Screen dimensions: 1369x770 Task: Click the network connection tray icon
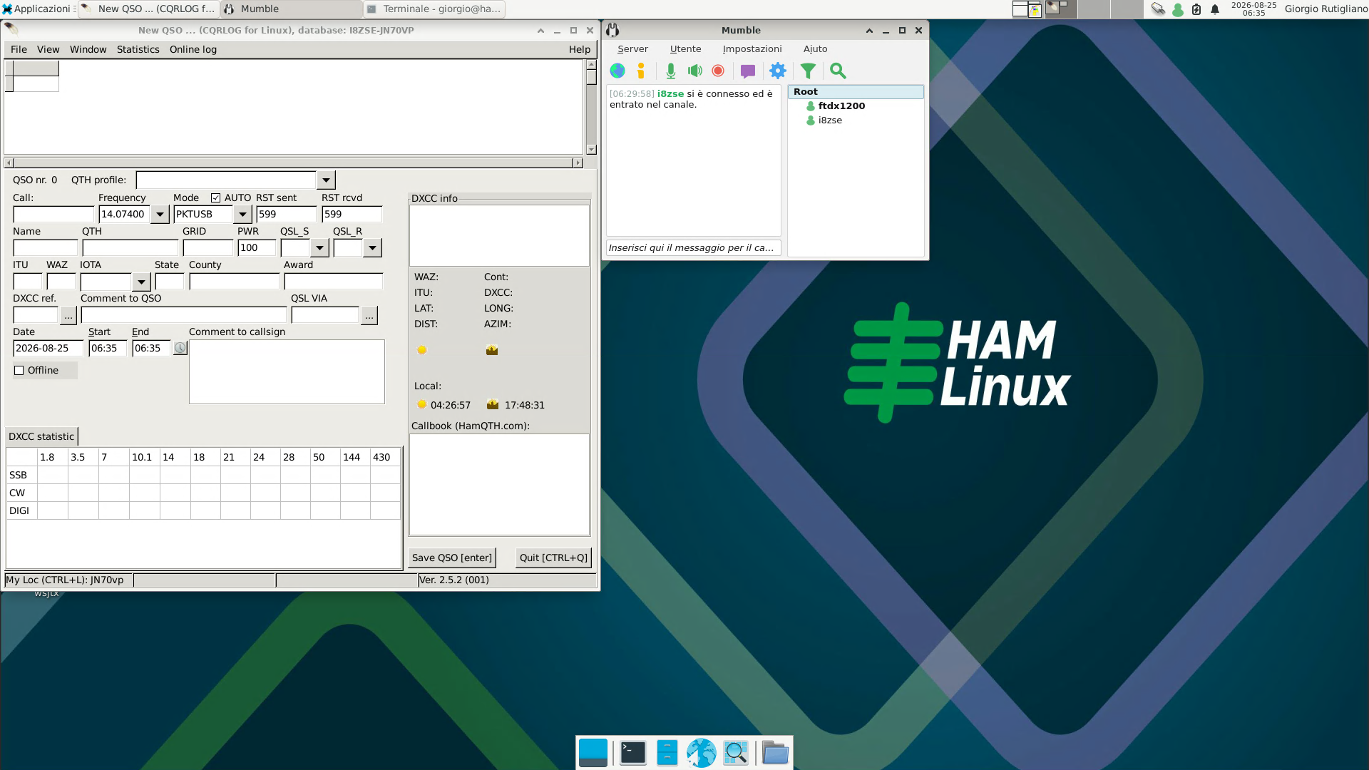[x=1158, y=9]
